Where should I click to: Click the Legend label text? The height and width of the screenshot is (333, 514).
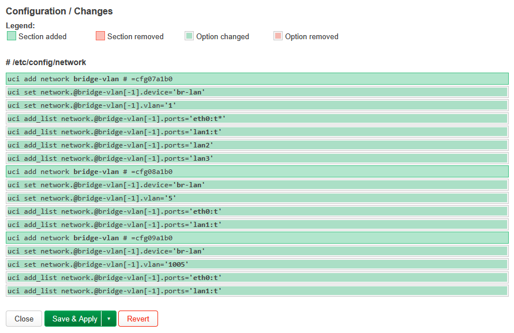(x=20, y=25)
